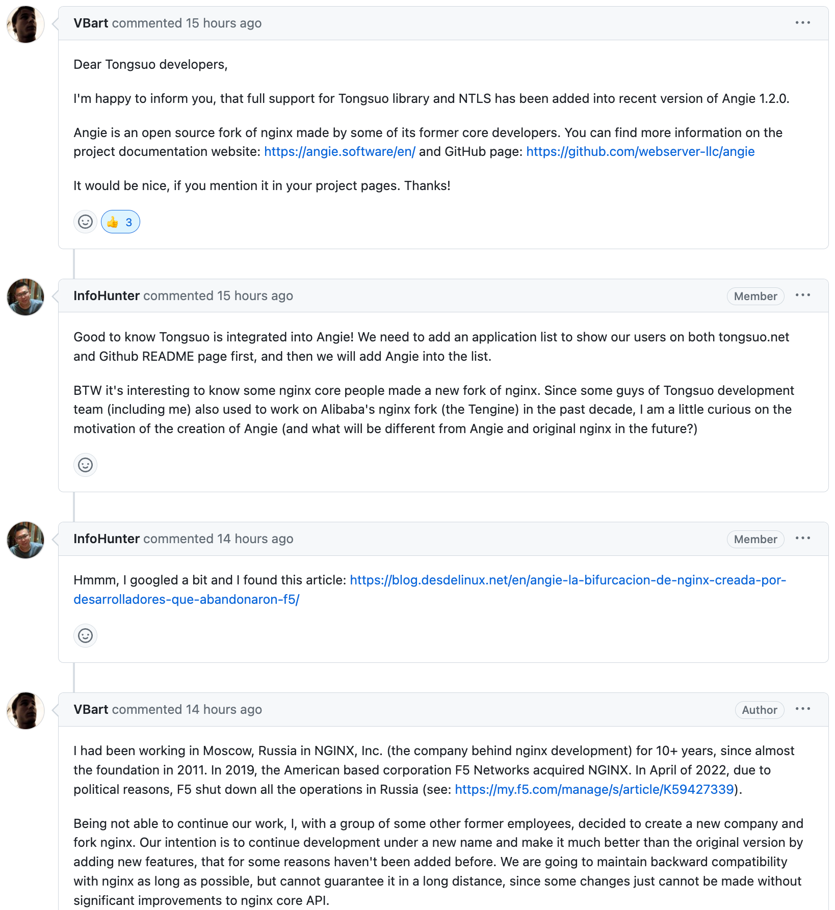Open VBart's profile from first comment header
The height and width of the screenshot is (910, 835).
[x=91, y=23]
